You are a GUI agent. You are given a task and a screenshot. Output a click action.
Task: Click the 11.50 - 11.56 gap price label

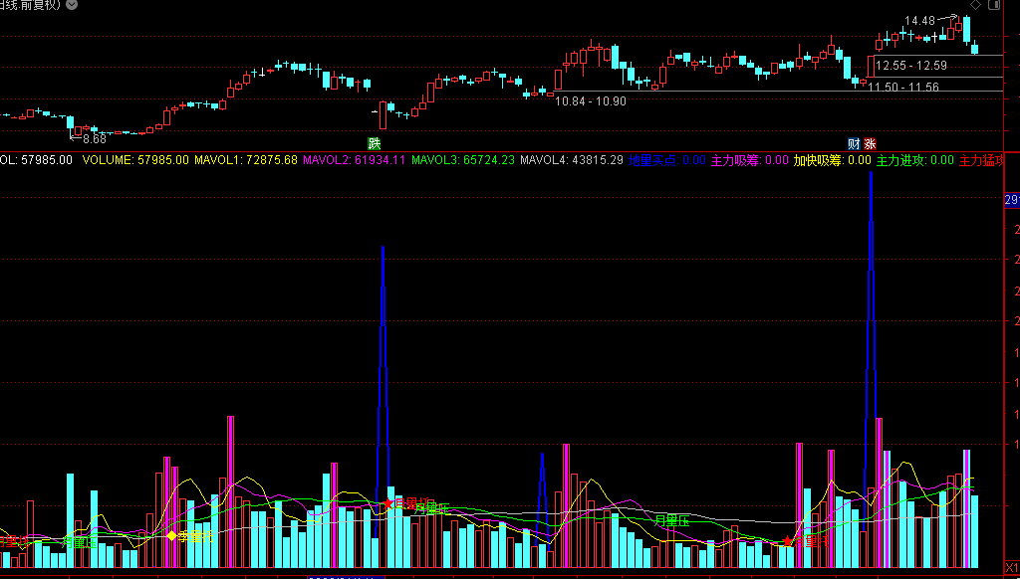903,88
